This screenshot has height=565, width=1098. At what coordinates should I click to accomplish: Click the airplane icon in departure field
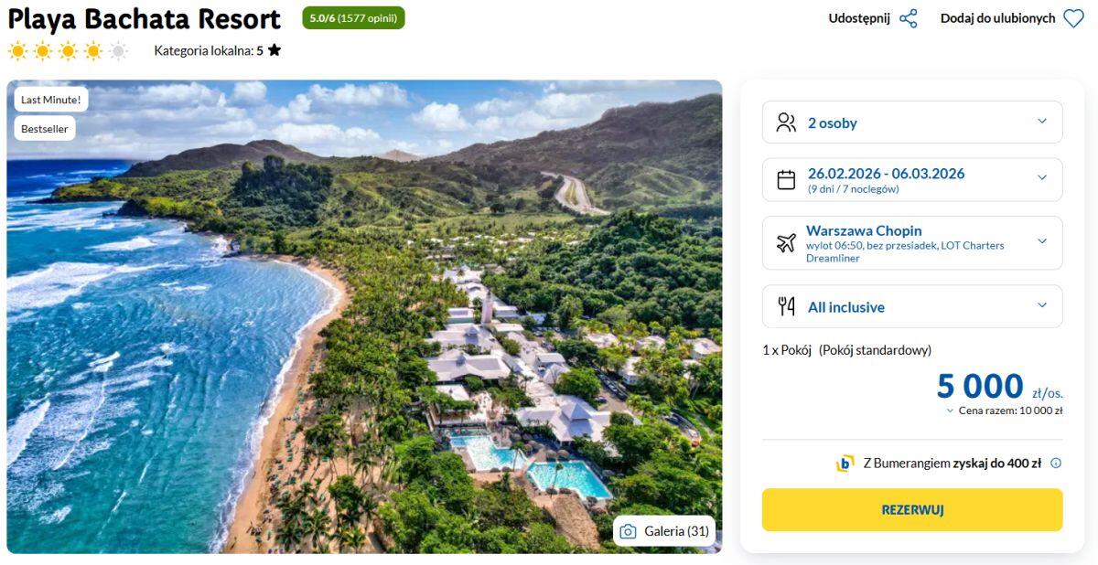pyautogui.click(x=786, y=243)
